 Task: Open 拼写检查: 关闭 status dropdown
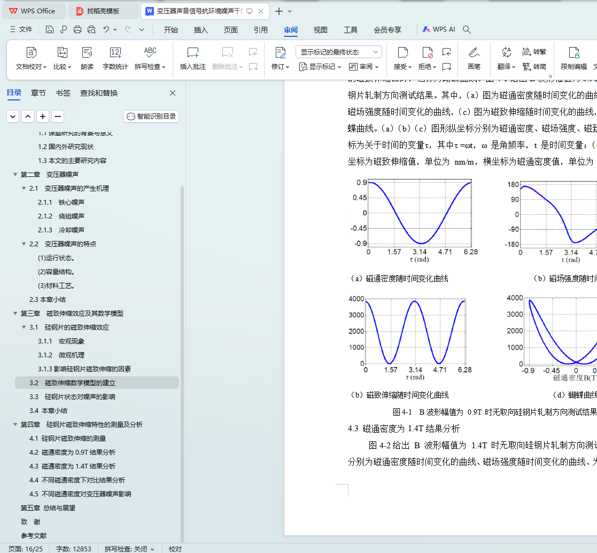129,549
